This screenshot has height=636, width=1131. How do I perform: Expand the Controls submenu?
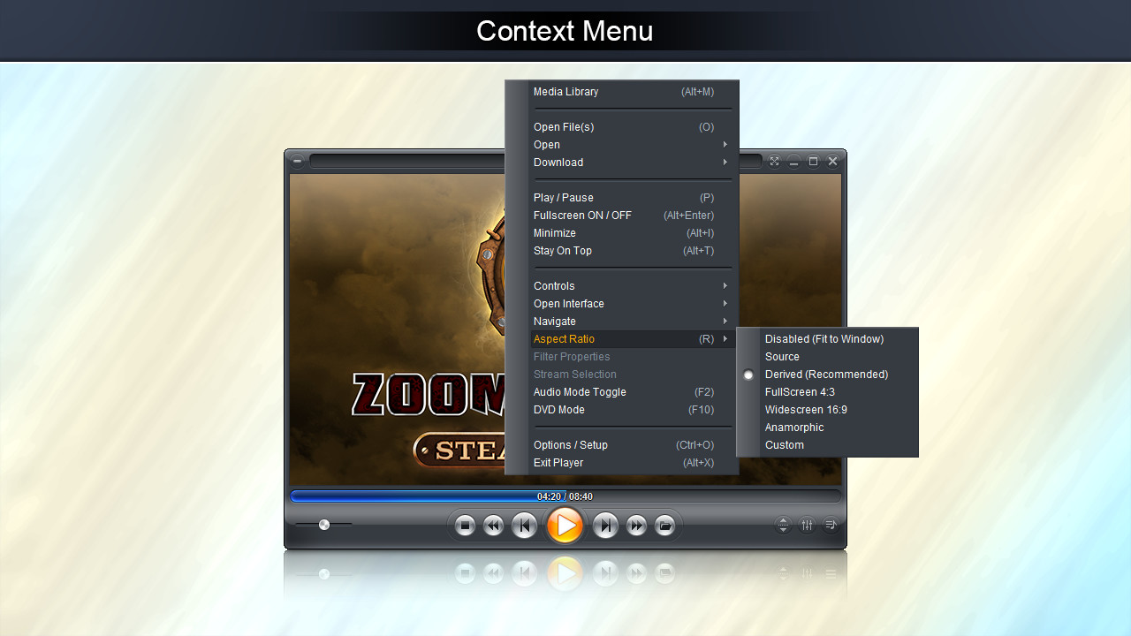coord(554,285)
